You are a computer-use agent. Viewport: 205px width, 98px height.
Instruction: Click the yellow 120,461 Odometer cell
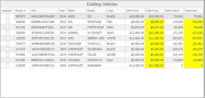pyautogui.click(x=194, y=44)
